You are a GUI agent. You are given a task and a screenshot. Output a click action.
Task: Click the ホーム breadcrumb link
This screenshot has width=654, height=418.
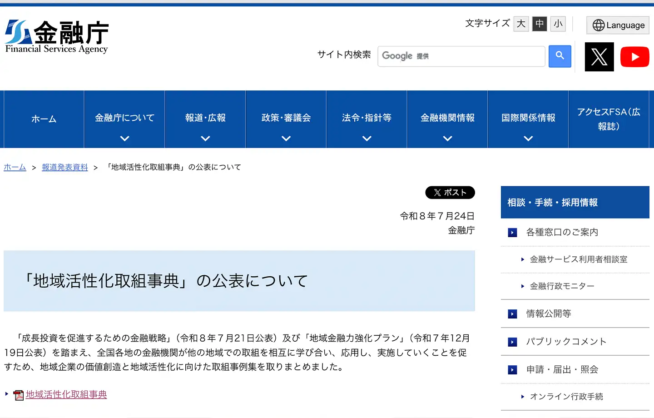tap(15, 167)
